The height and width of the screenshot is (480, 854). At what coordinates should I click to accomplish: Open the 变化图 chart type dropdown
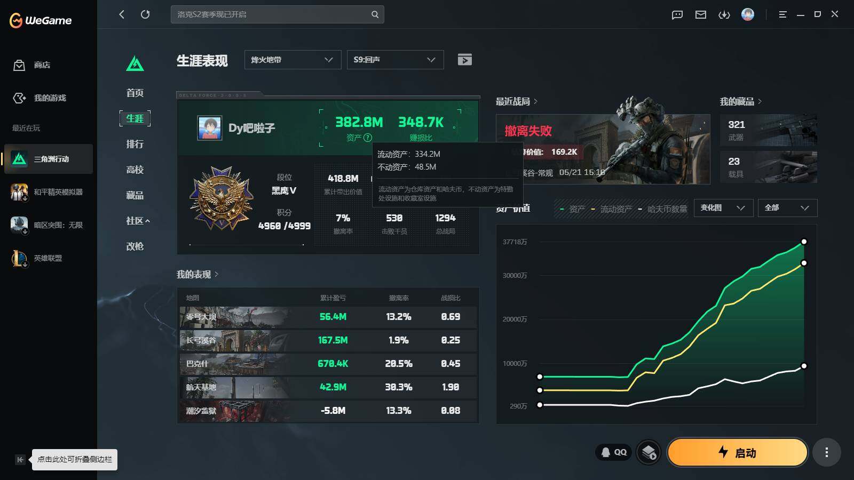pos(723,208)
